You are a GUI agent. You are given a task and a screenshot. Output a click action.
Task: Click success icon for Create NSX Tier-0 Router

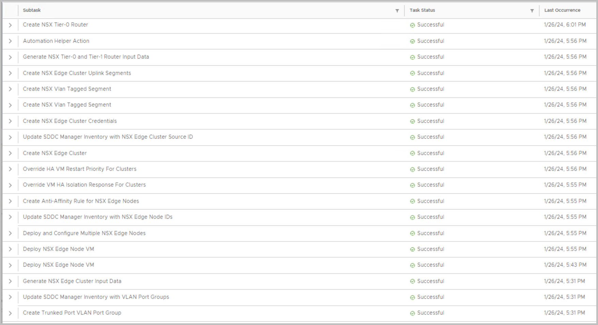[x=412, y=25]
